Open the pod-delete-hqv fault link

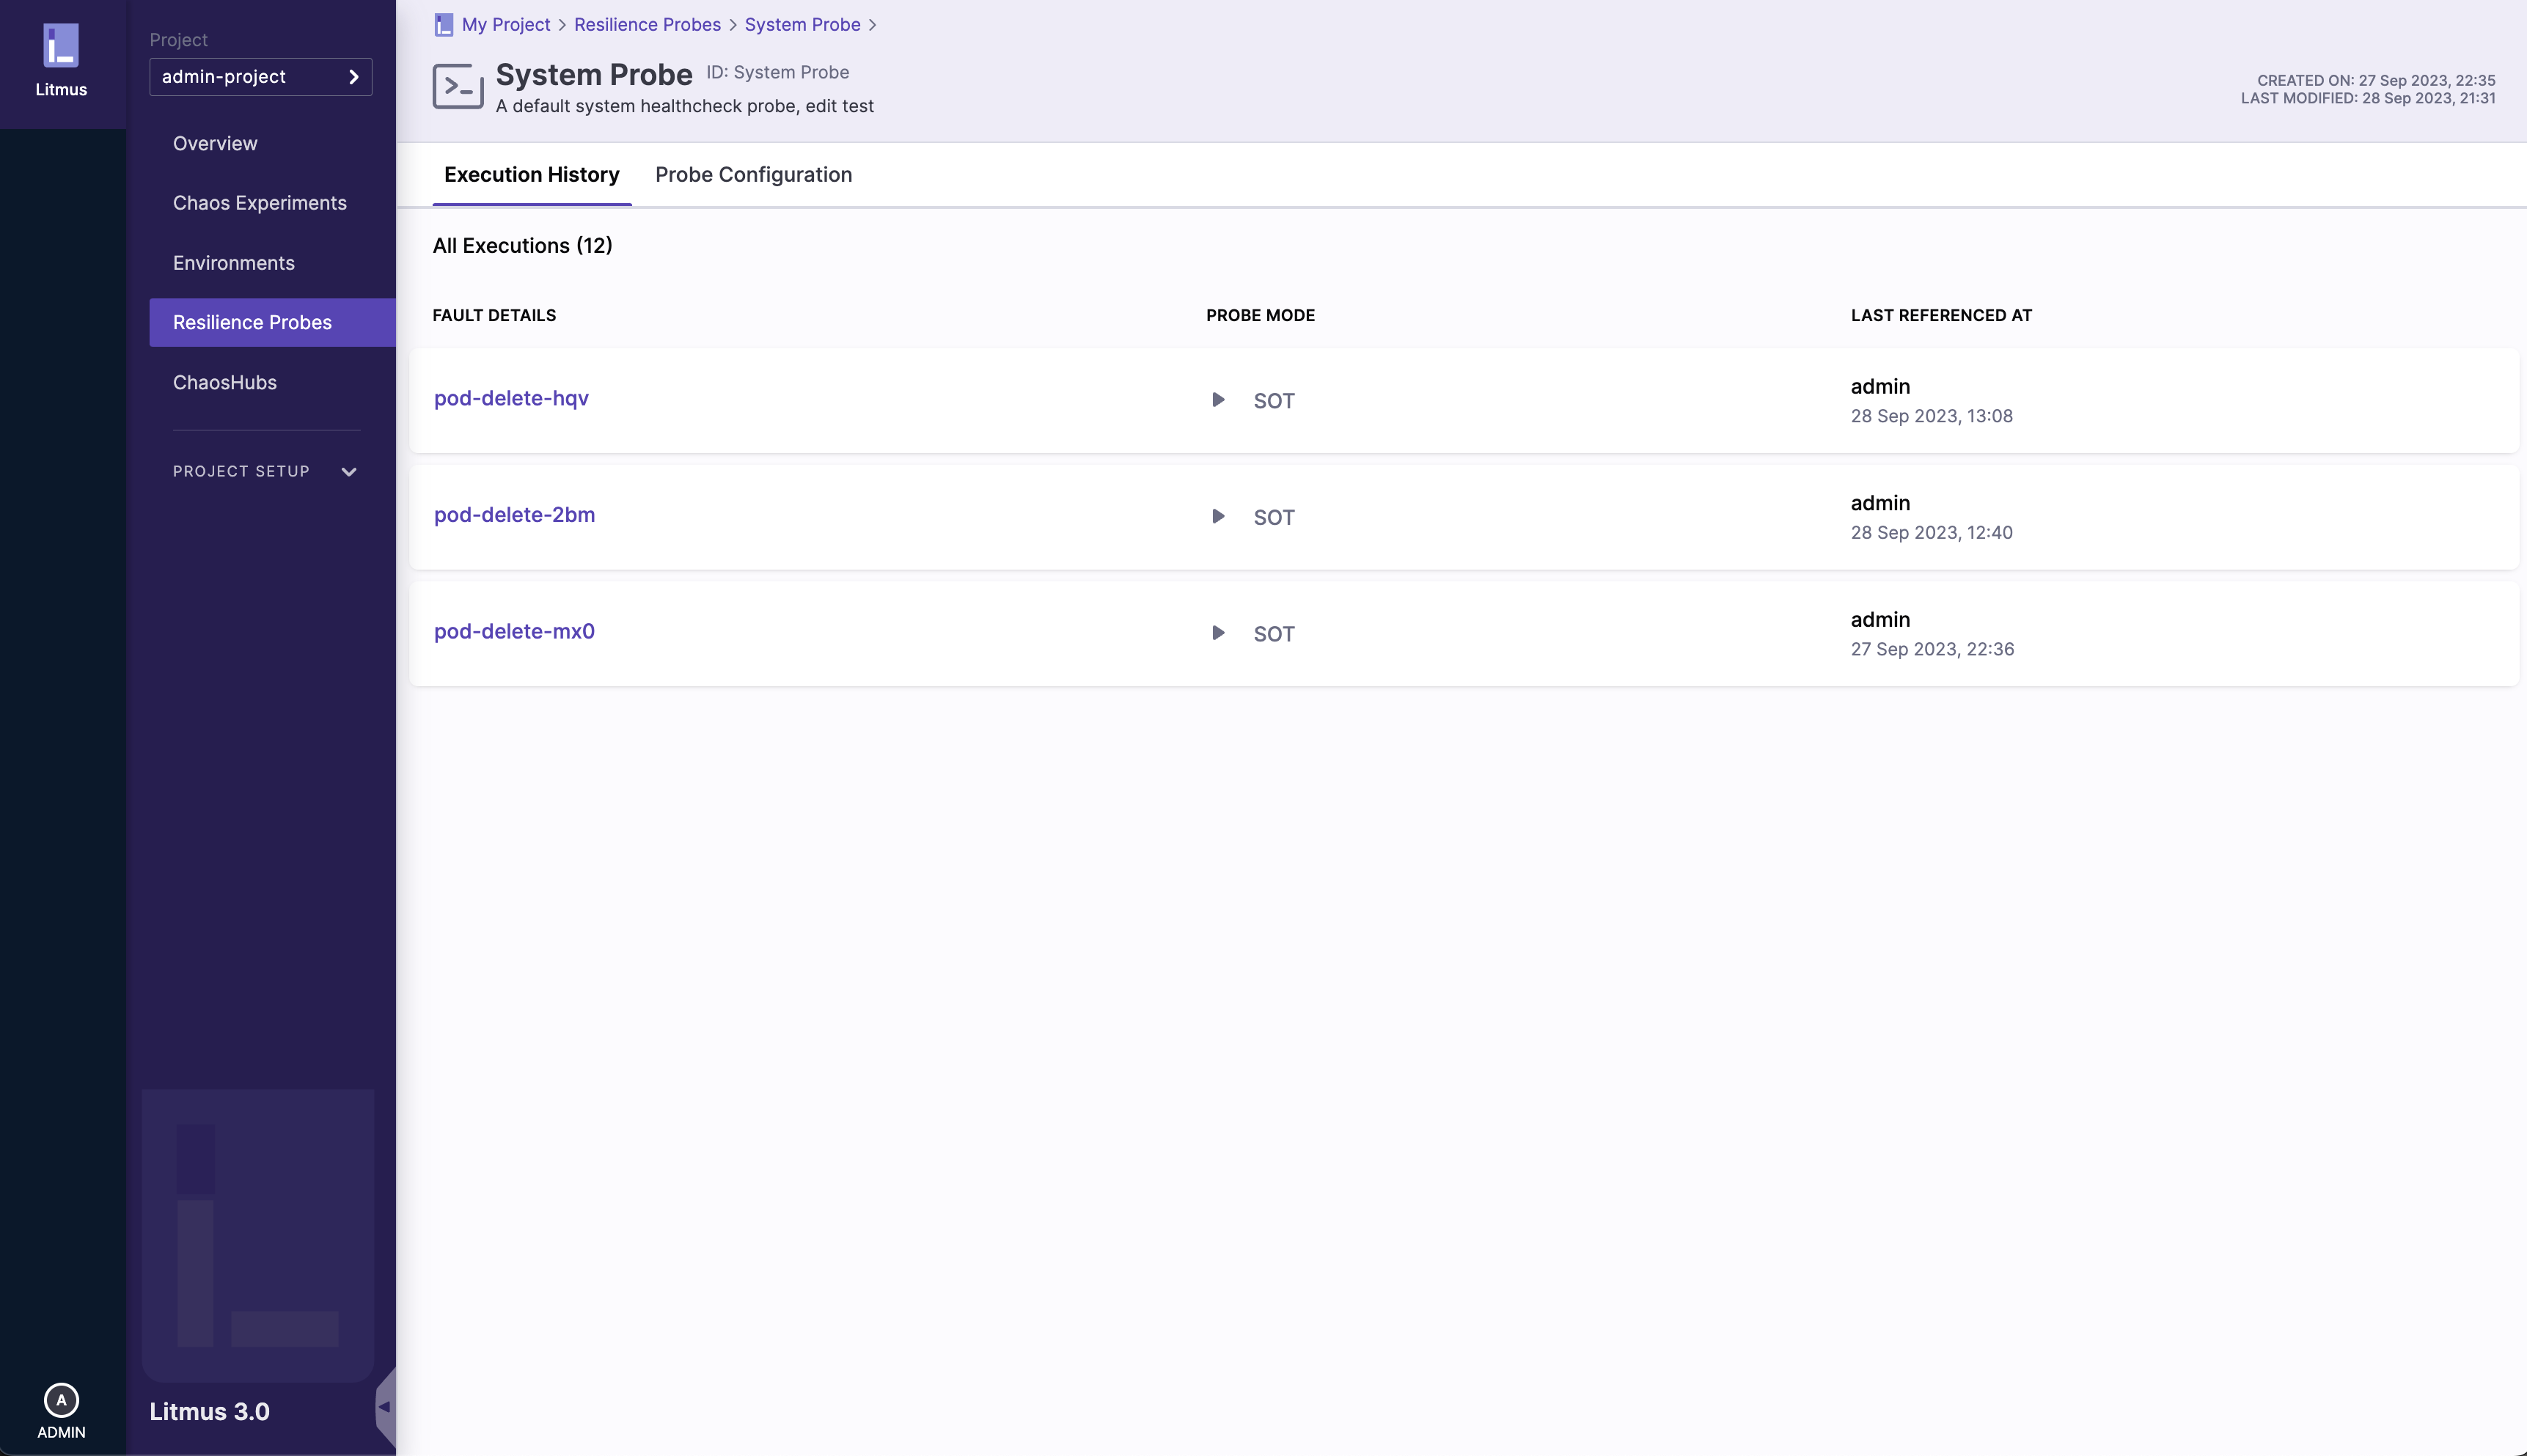click(x=511, y=398)
